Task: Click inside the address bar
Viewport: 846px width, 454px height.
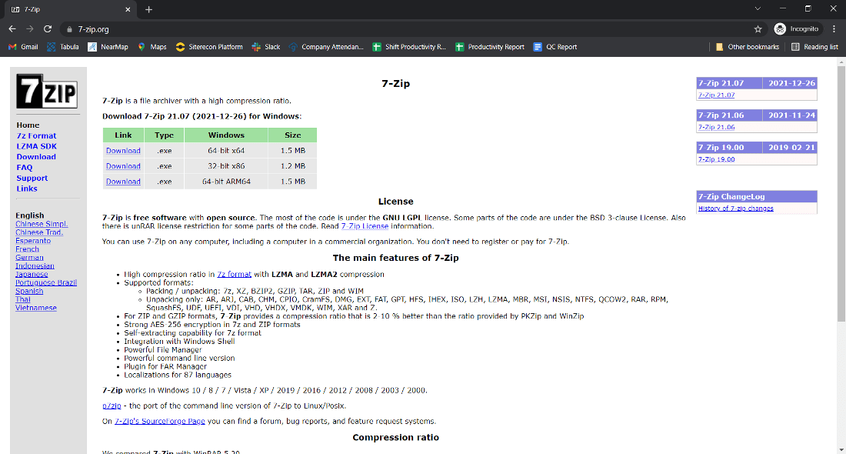Action: click(x=231, y=27)
